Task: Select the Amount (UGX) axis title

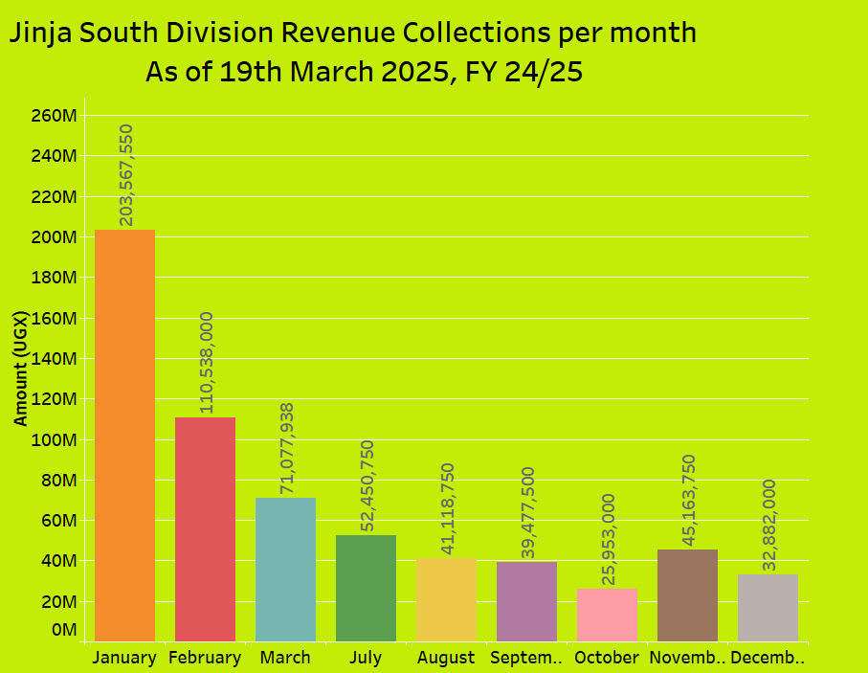Action: (x=20, y=369)
